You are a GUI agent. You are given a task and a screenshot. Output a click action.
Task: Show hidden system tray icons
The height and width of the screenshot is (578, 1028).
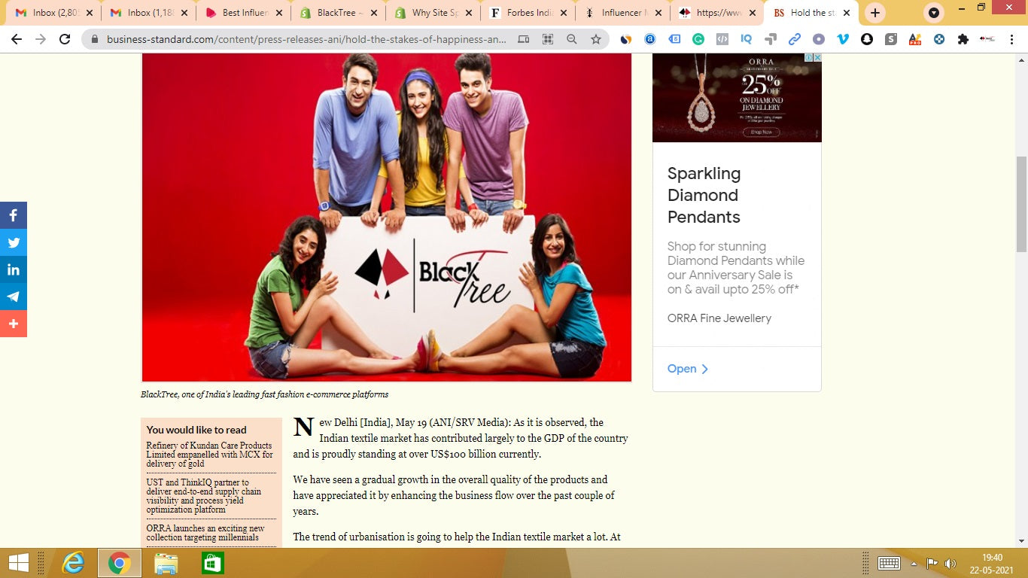(914, 564)
